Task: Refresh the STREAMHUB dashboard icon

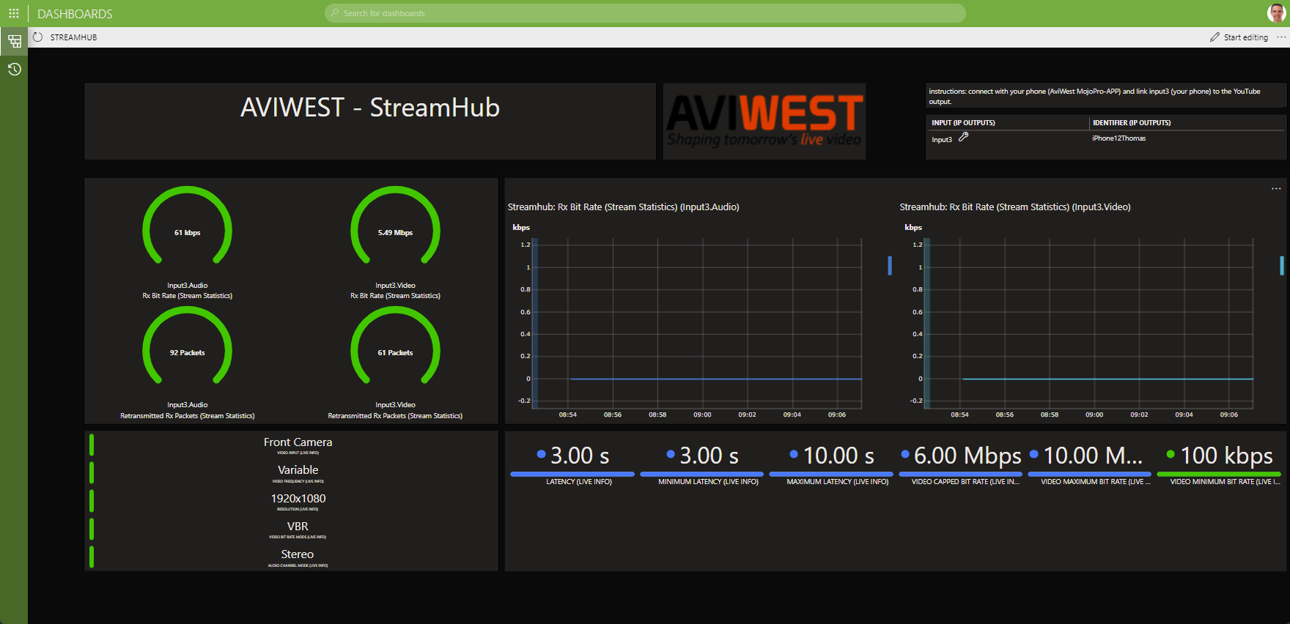Action: pos(38,37)
